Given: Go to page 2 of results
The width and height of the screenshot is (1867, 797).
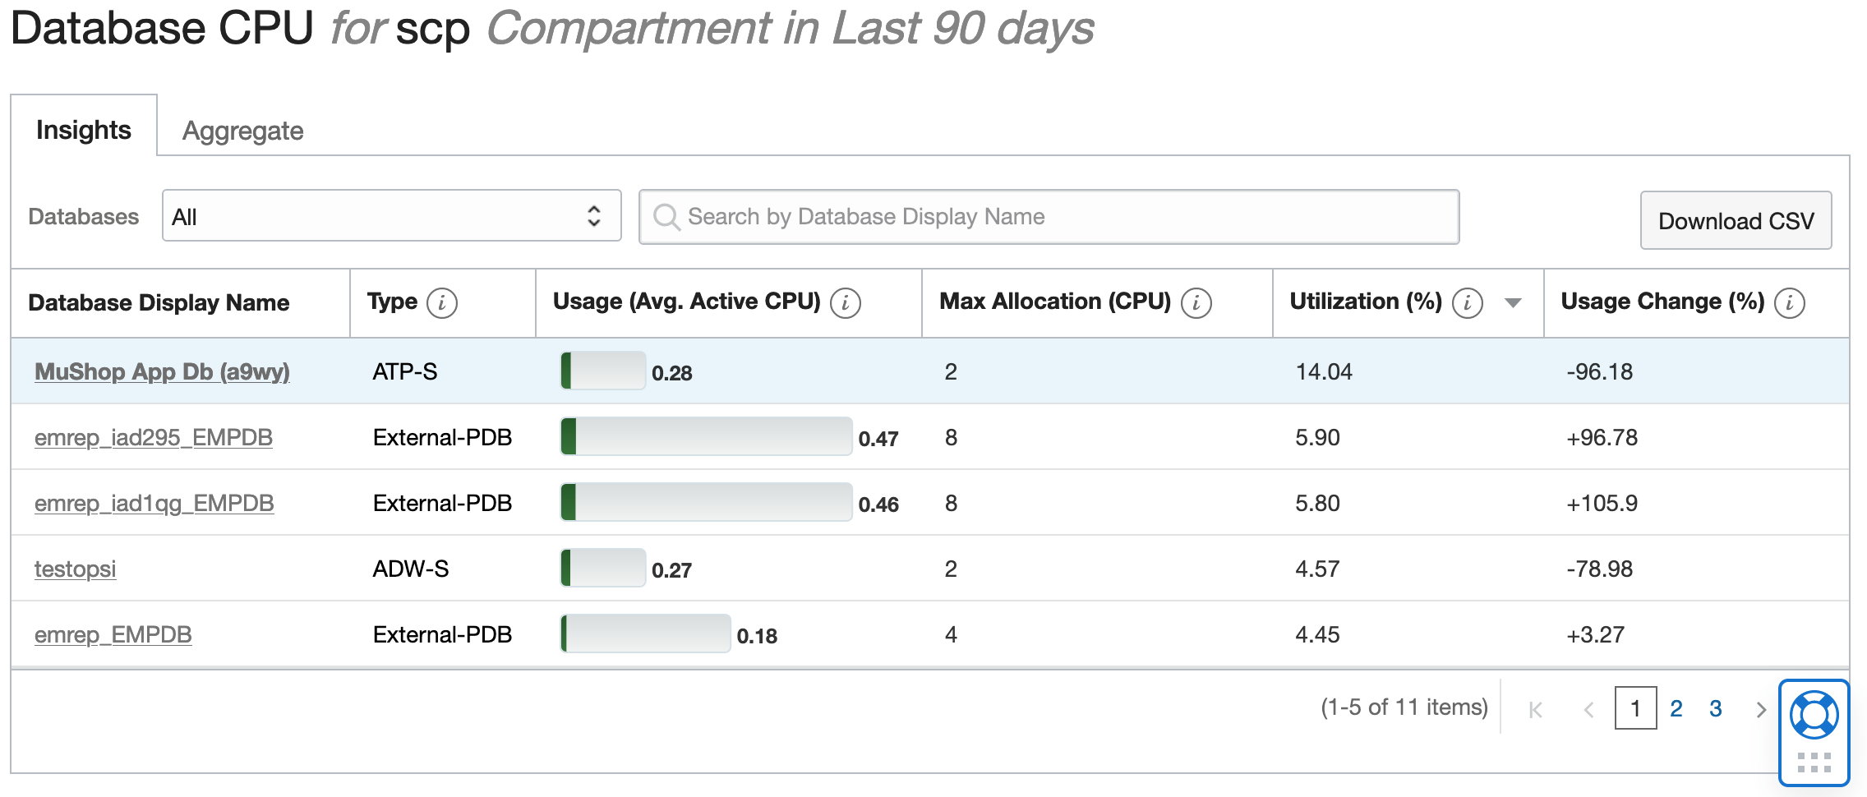Looking at the screenshot, I should [x=1676, y=708].
